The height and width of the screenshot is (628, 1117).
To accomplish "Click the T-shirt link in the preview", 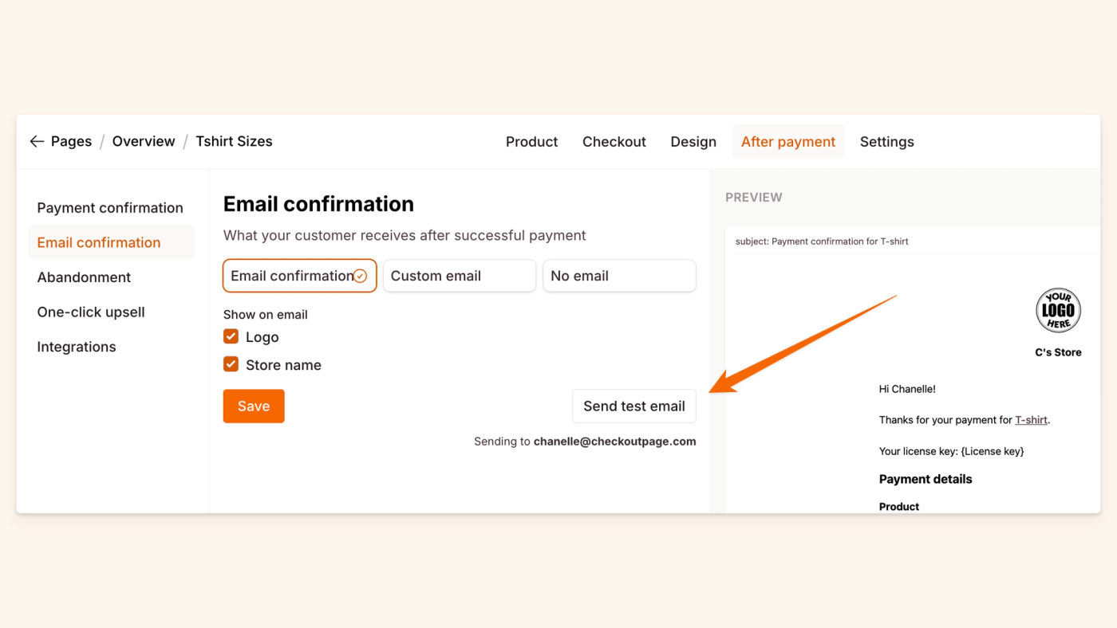I will 1031,420.
